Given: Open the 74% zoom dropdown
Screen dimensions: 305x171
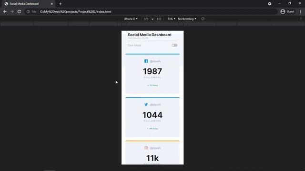Looking at the screenshot, I should point(171,19).
